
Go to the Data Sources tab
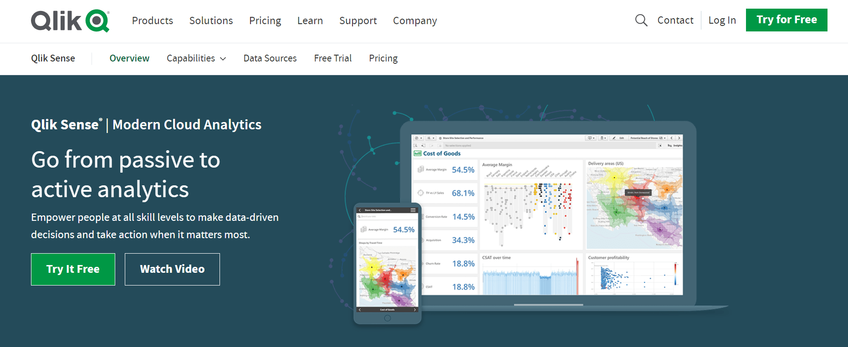pos(270,58)
